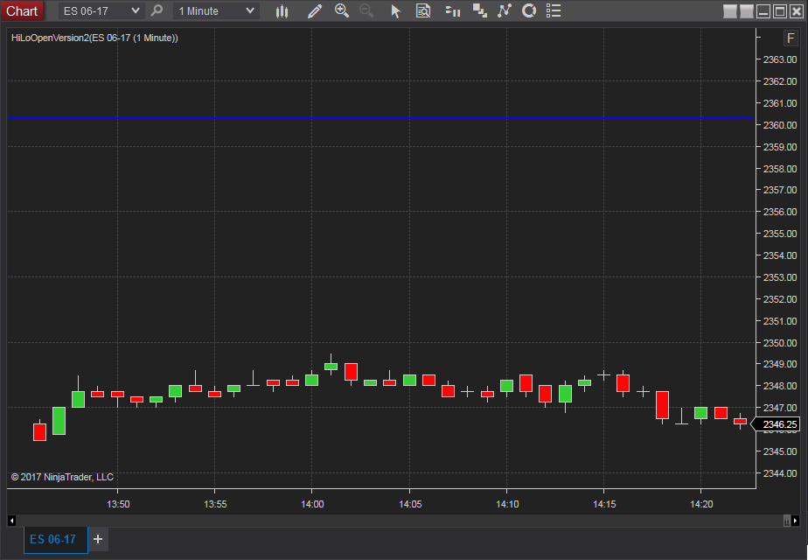Click the 13:50 time axis label
Screen dimensions: 808x560
118,504
